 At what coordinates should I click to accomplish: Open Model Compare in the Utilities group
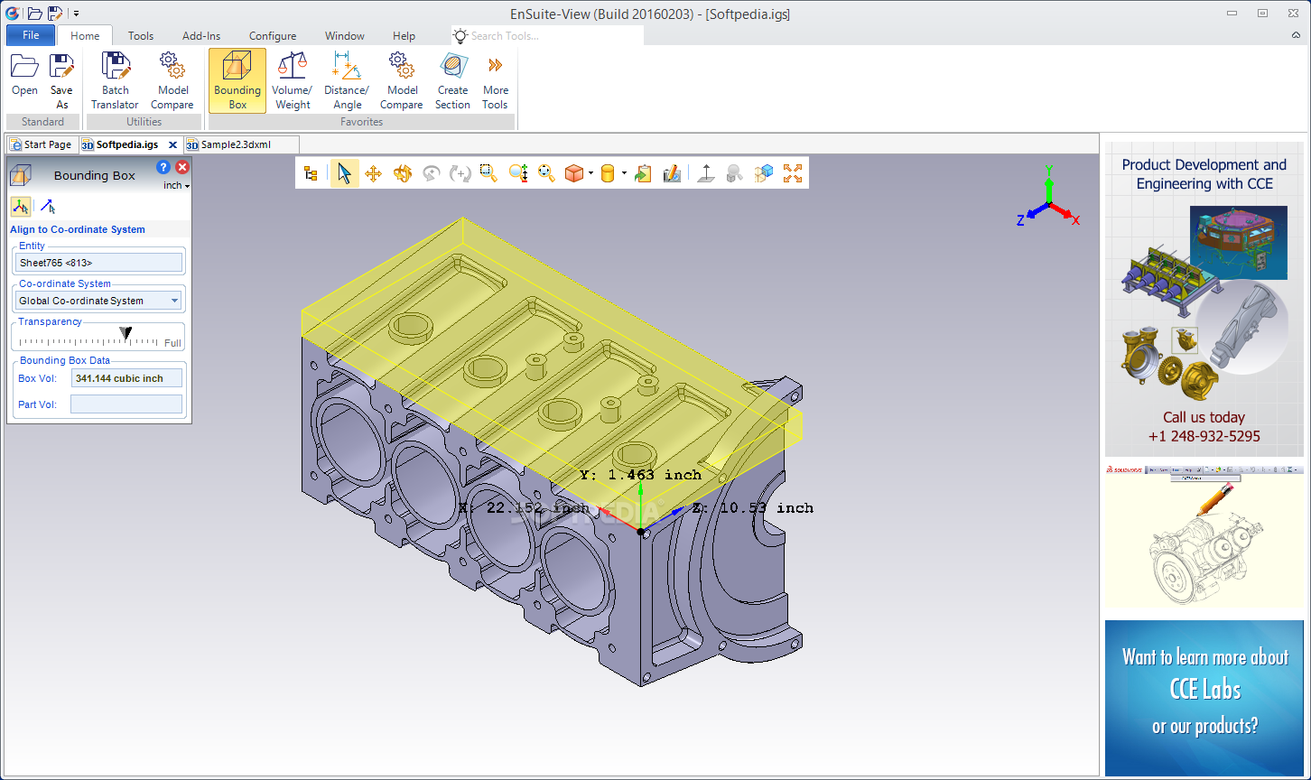point(172,81)
